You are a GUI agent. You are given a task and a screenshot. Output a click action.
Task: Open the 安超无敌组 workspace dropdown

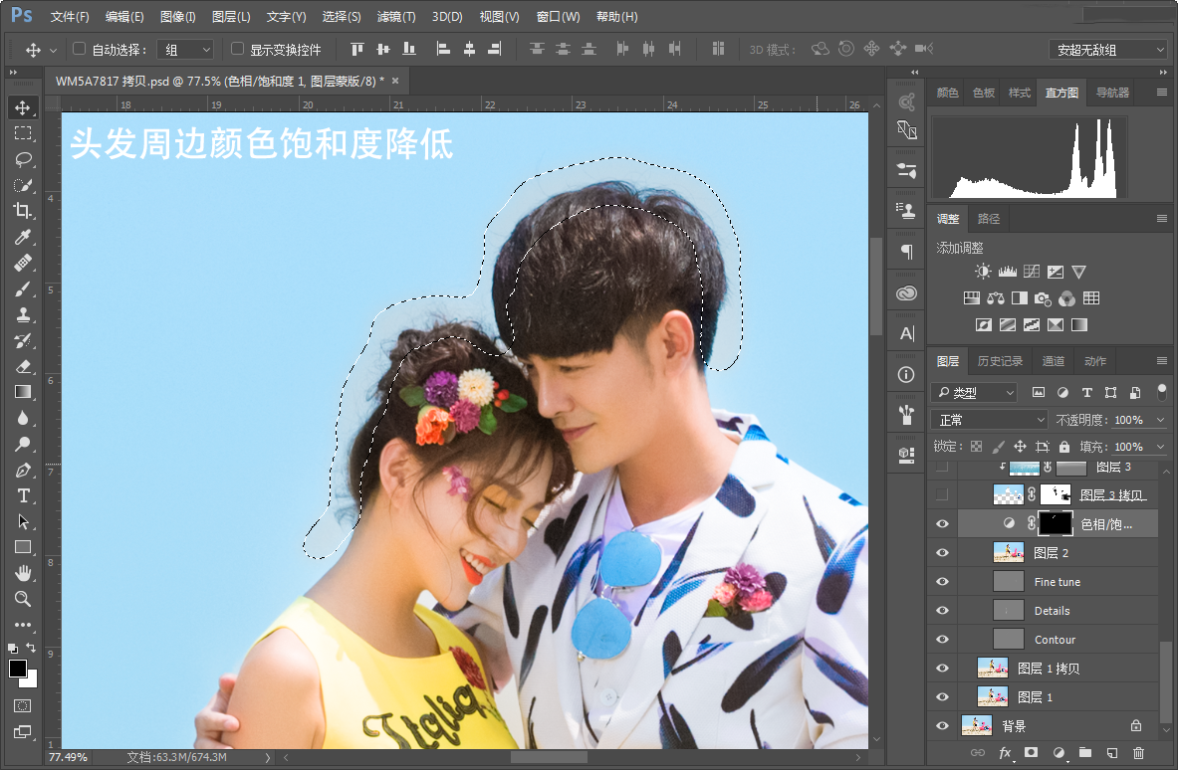click(x=1109, y=50)
